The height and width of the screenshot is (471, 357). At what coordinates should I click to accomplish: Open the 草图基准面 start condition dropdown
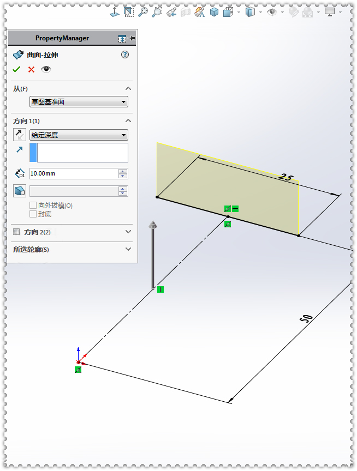pyautogui.click(x=79, y=102)
